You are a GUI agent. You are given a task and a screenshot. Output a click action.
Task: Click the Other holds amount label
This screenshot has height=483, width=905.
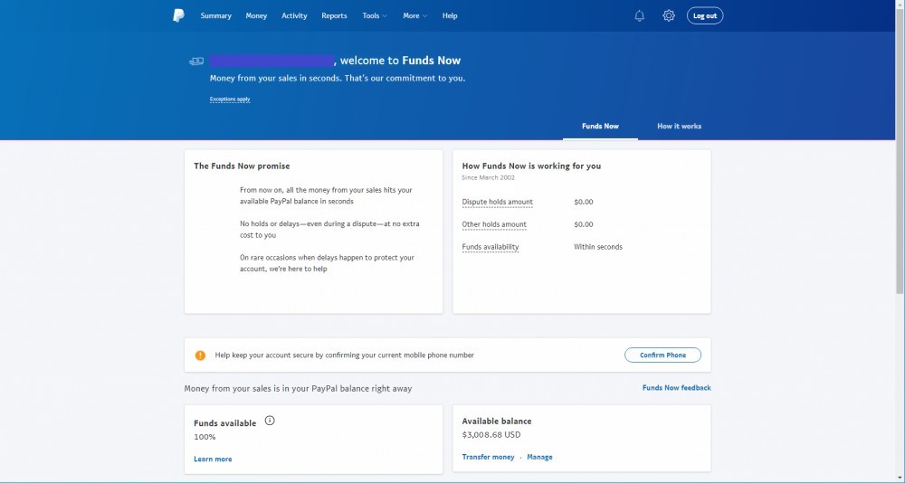click(x=494, y=224)
